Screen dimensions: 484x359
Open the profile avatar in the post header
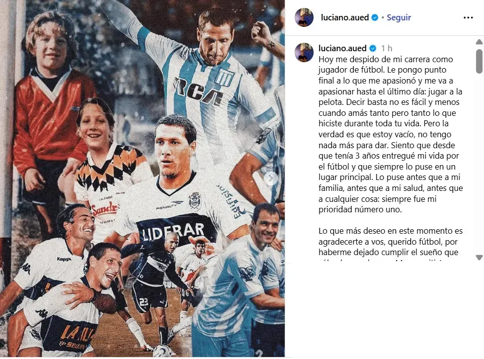pos(304,17)
